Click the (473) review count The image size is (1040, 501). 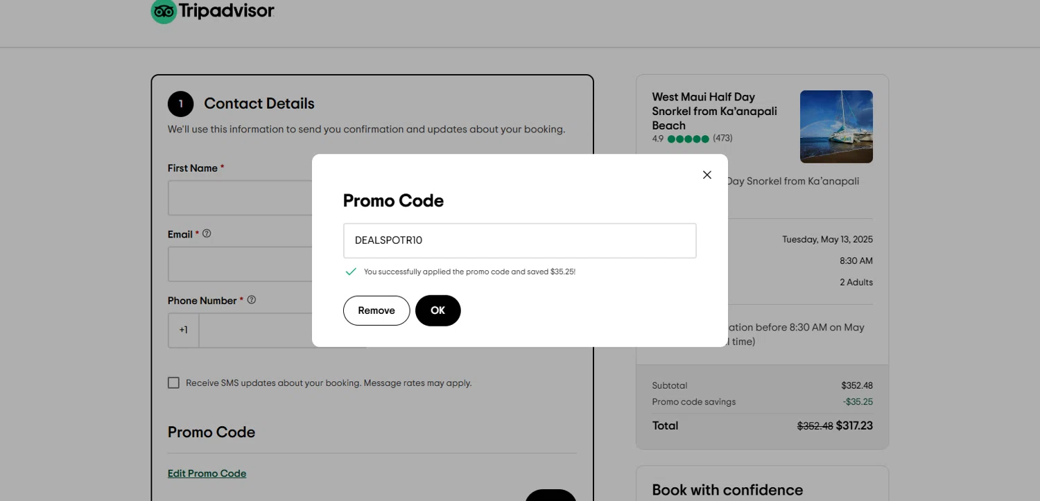(722, 139)
